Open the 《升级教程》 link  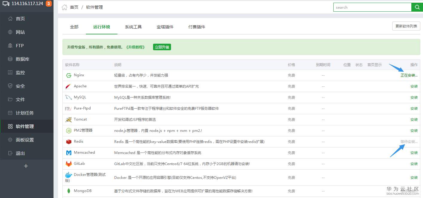pyautogui.click(x=135, y=47)
